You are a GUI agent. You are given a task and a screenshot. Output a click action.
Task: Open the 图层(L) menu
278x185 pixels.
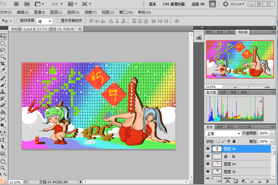(x=56, y=12)
